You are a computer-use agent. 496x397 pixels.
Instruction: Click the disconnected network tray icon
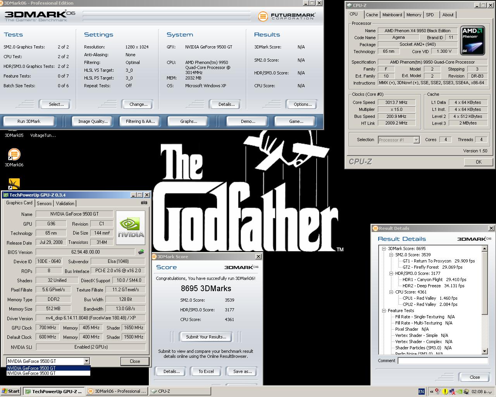click(x=453, y=392)
